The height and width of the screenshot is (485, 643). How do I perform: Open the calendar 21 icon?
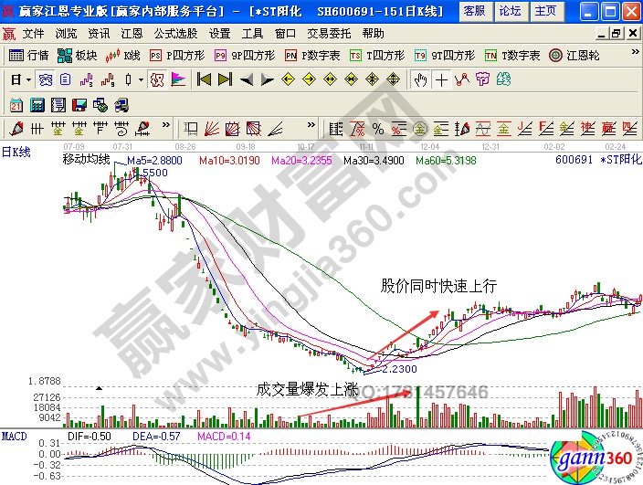16,105
